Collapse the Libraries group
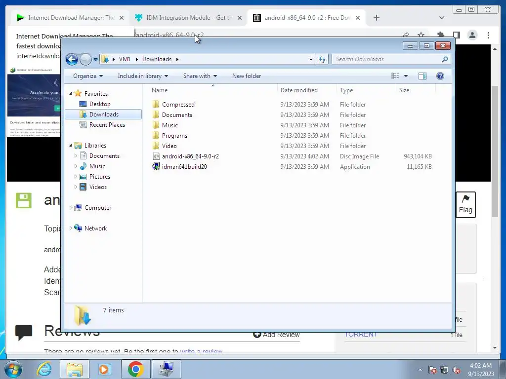The image size is (506, 379). click(x=71, y=146)
